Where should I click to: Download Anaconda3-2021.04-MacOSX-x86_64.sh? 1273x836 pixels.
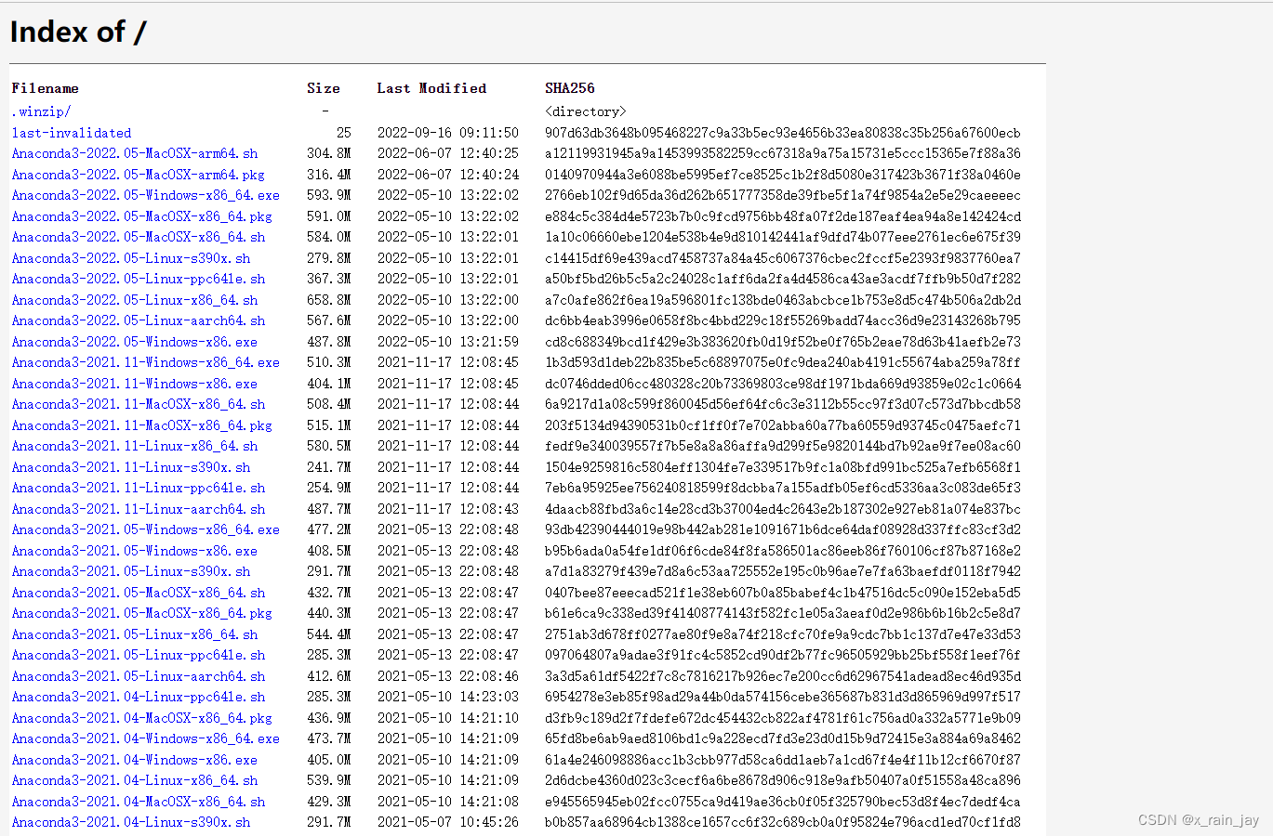(x=139, y=802)
